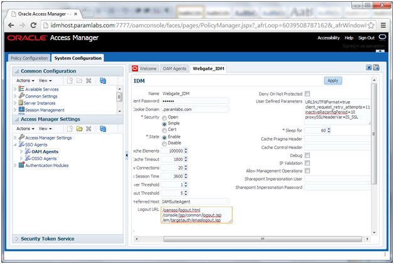The height and width of the screenshot is (264, 394).
Task: Expand the Security Token Service panel
Action: 17,239
